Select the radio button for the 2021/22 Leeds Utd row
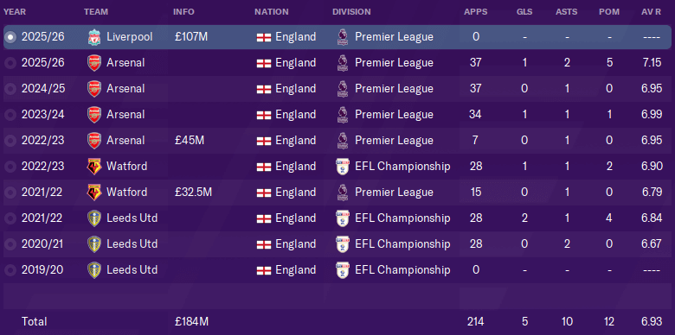Screen dimensions: 675x335 coord(10,218)
